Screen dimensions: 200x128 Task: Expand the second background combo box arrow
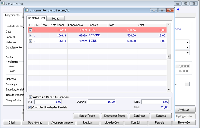(187, 47)
